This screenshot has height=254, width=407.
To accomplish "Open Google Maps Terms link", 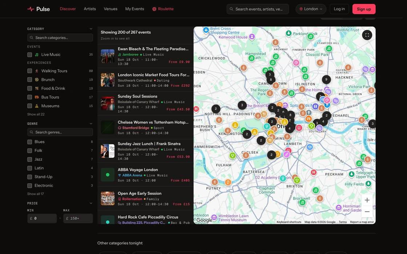I will tap(343, 222).
